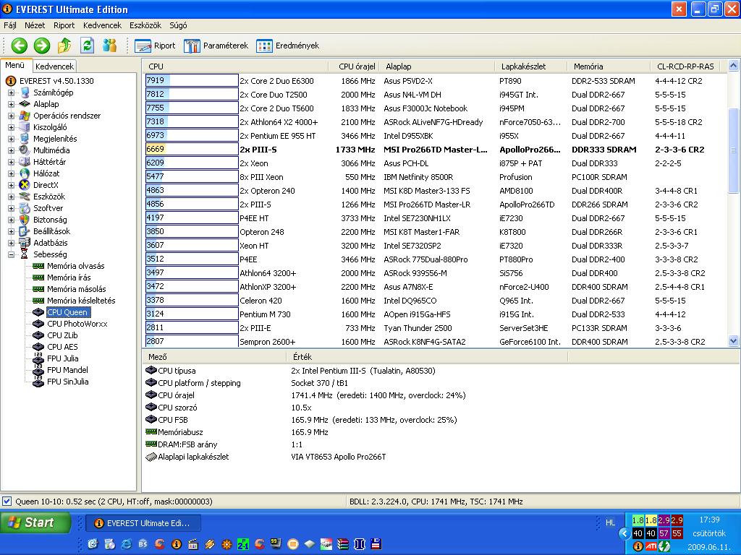Viewport: 741px width, 555px height.
Task: Expand the Kiszolgáló tree node
Action: click(x=11, y=127)
